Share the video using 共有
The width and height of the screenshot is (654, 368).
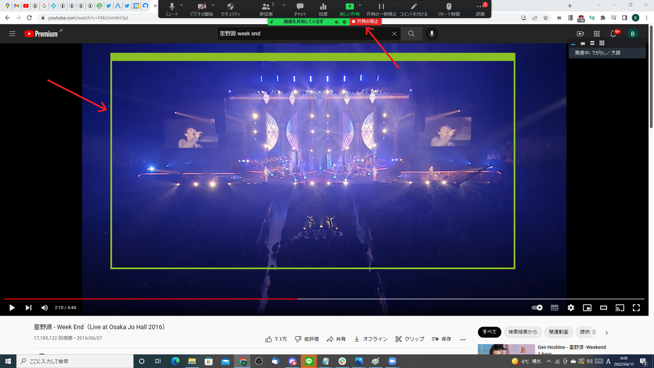pyautogui.click(x=336, y=339)
